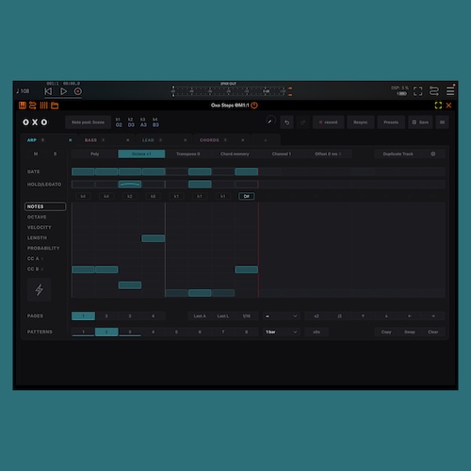Close the ARP track tab

click(71, 140)
